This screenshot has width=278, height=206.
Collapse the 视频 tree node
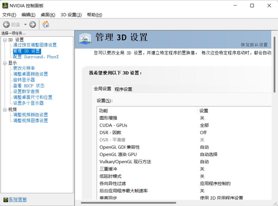[5, 110]
